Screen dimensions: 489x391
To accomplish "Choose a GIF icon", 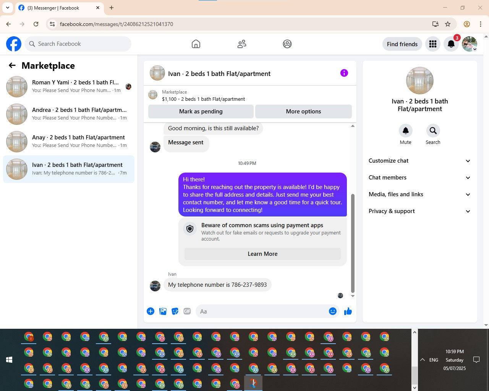I will [x=187, y=311].
